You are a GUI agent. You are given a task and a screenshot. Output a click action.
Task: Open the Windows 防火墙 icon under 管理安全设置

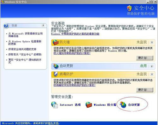coord(89,105)
